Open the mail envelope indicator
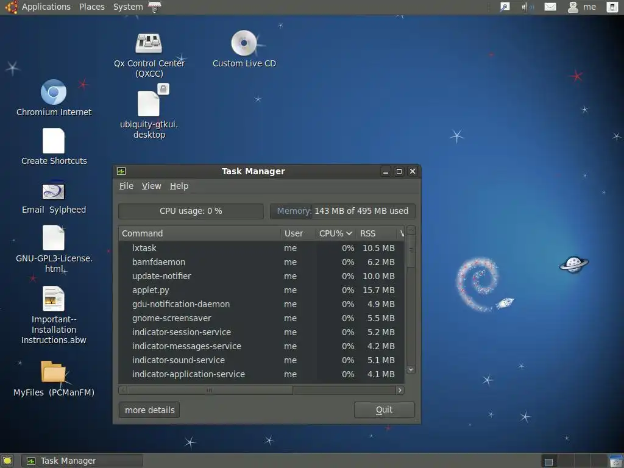Screen dimensions: 624x468 click(550, 7)
